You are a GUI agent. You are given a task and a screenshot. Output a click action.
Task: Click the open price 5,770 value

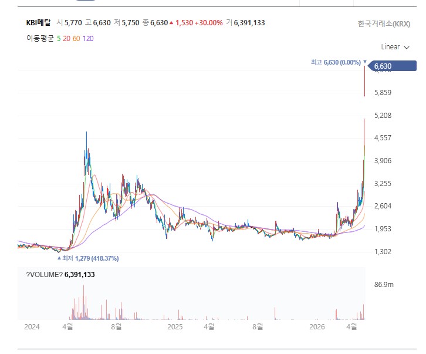point(73,23)
